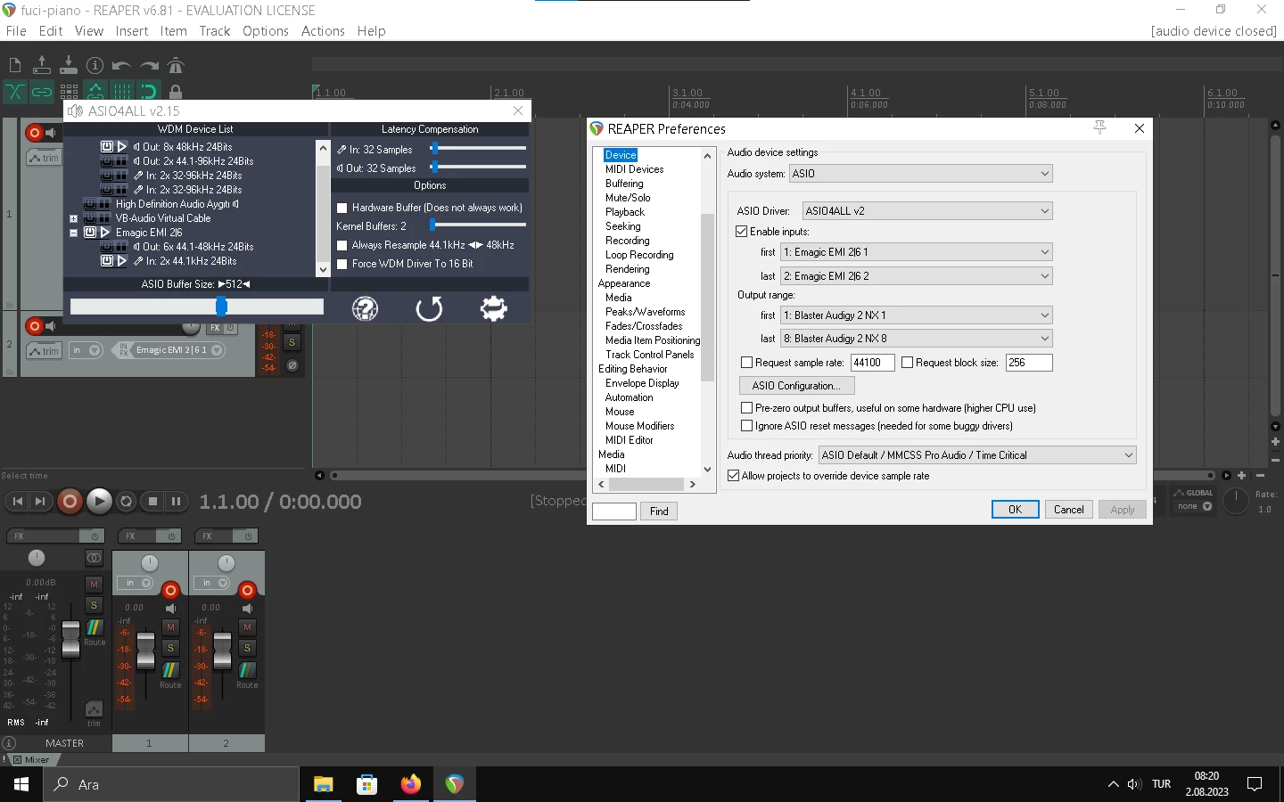Click the ASIO Buffer Size slider
The height and width of the screenshot is (802, 1284).
(x=196, y=307)
